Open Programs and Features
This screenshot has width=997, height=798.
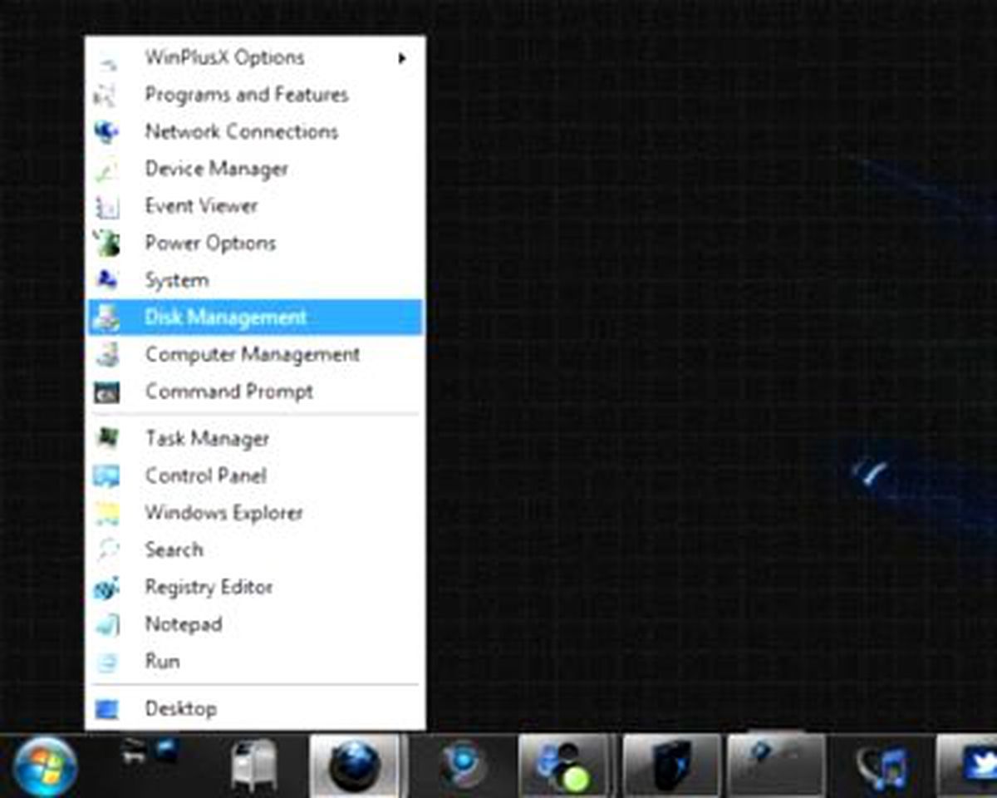point(255,95)
